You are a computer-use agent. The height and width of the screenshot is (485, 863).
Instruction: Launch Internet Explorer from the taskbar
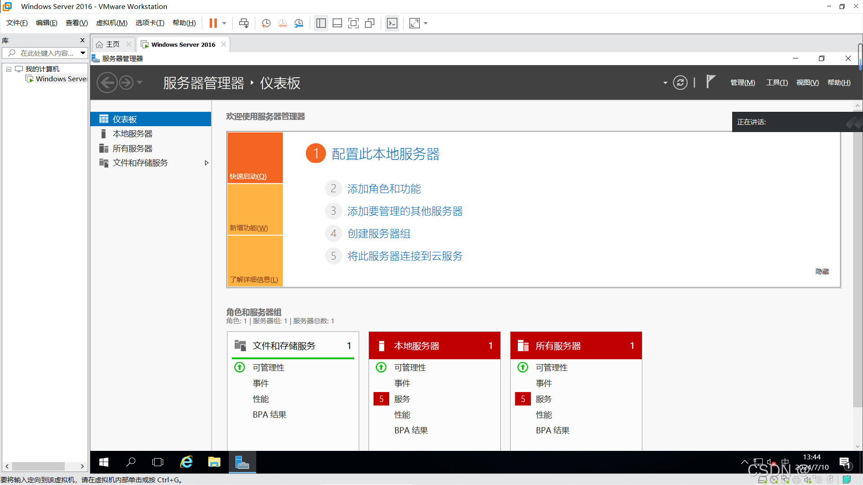click(186, 462)
